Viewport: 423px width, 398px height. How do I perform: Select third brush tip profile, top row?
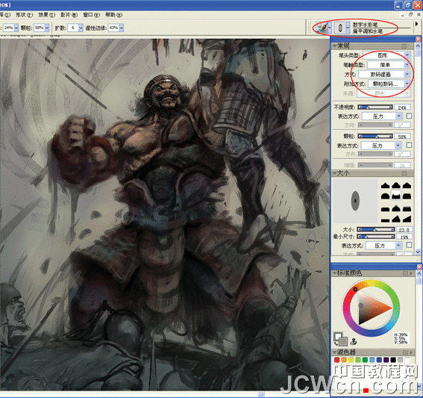click(x=407, y=185)
